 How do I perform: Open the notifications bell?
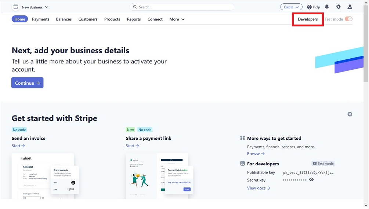[327, 7]
